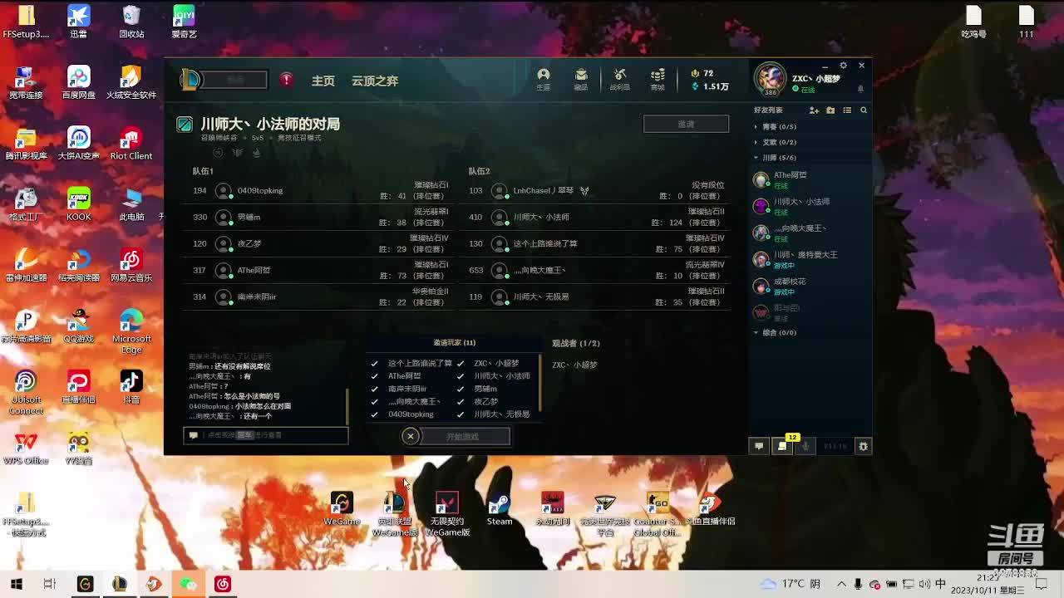Screen dimensions: 1064x598
Task: Search the friends list with magnifier icon
Action: [864, 110]
